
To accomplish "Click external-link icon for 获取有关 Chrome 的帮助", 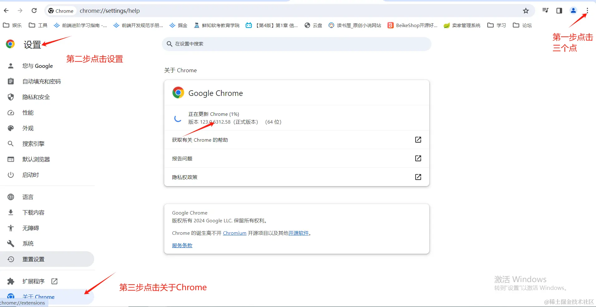I will pos(418,139).
